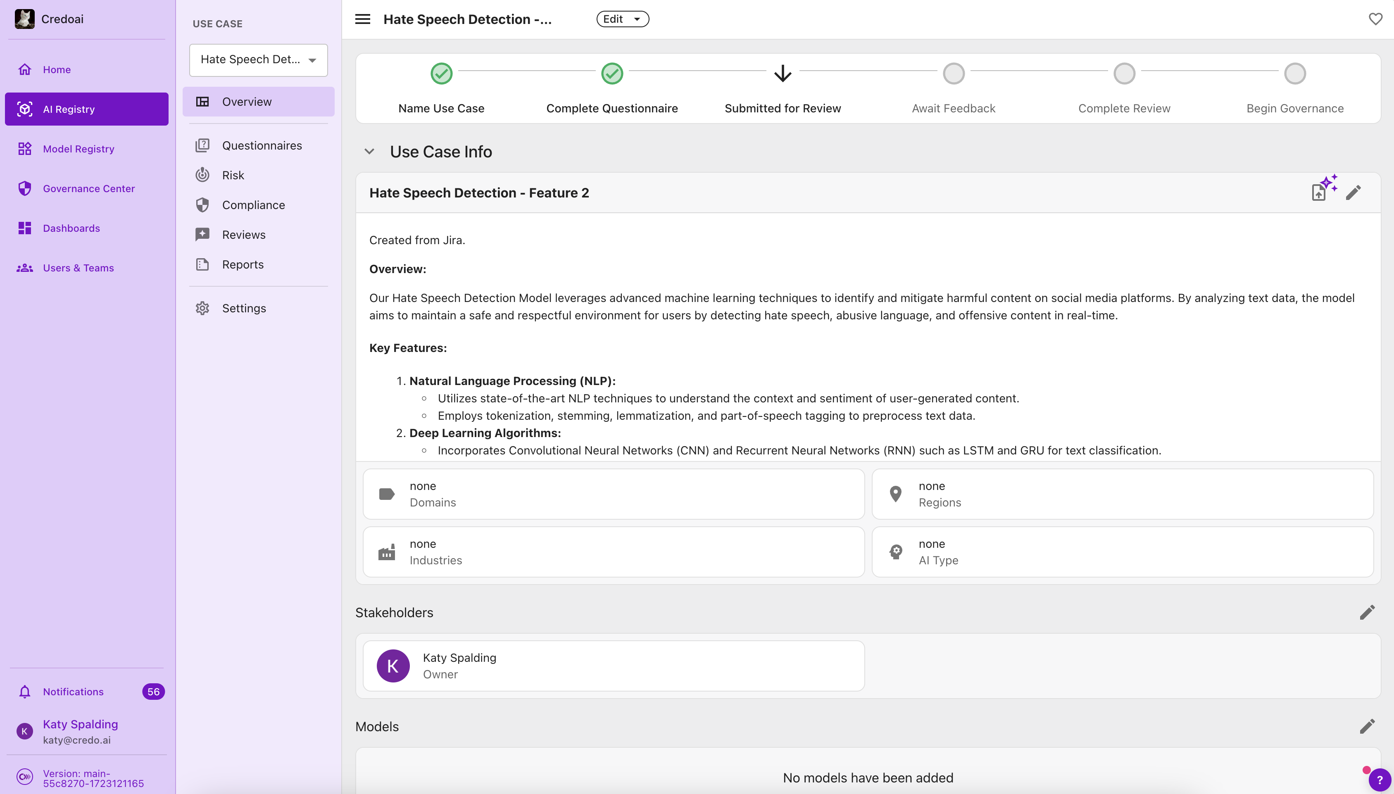Click the Begin Governance step circle

coord(1295,74)
